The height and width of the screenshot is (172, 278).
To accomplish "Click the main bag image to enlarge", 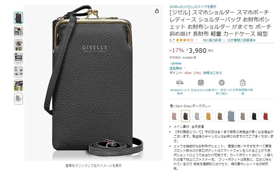I will pyautogui.click(x=94, y=83).
